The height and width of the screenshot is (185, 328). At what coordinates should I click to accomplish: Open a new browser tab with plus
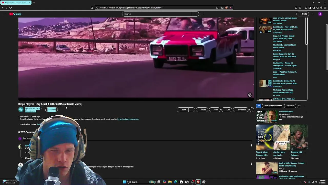pos(34,3)
